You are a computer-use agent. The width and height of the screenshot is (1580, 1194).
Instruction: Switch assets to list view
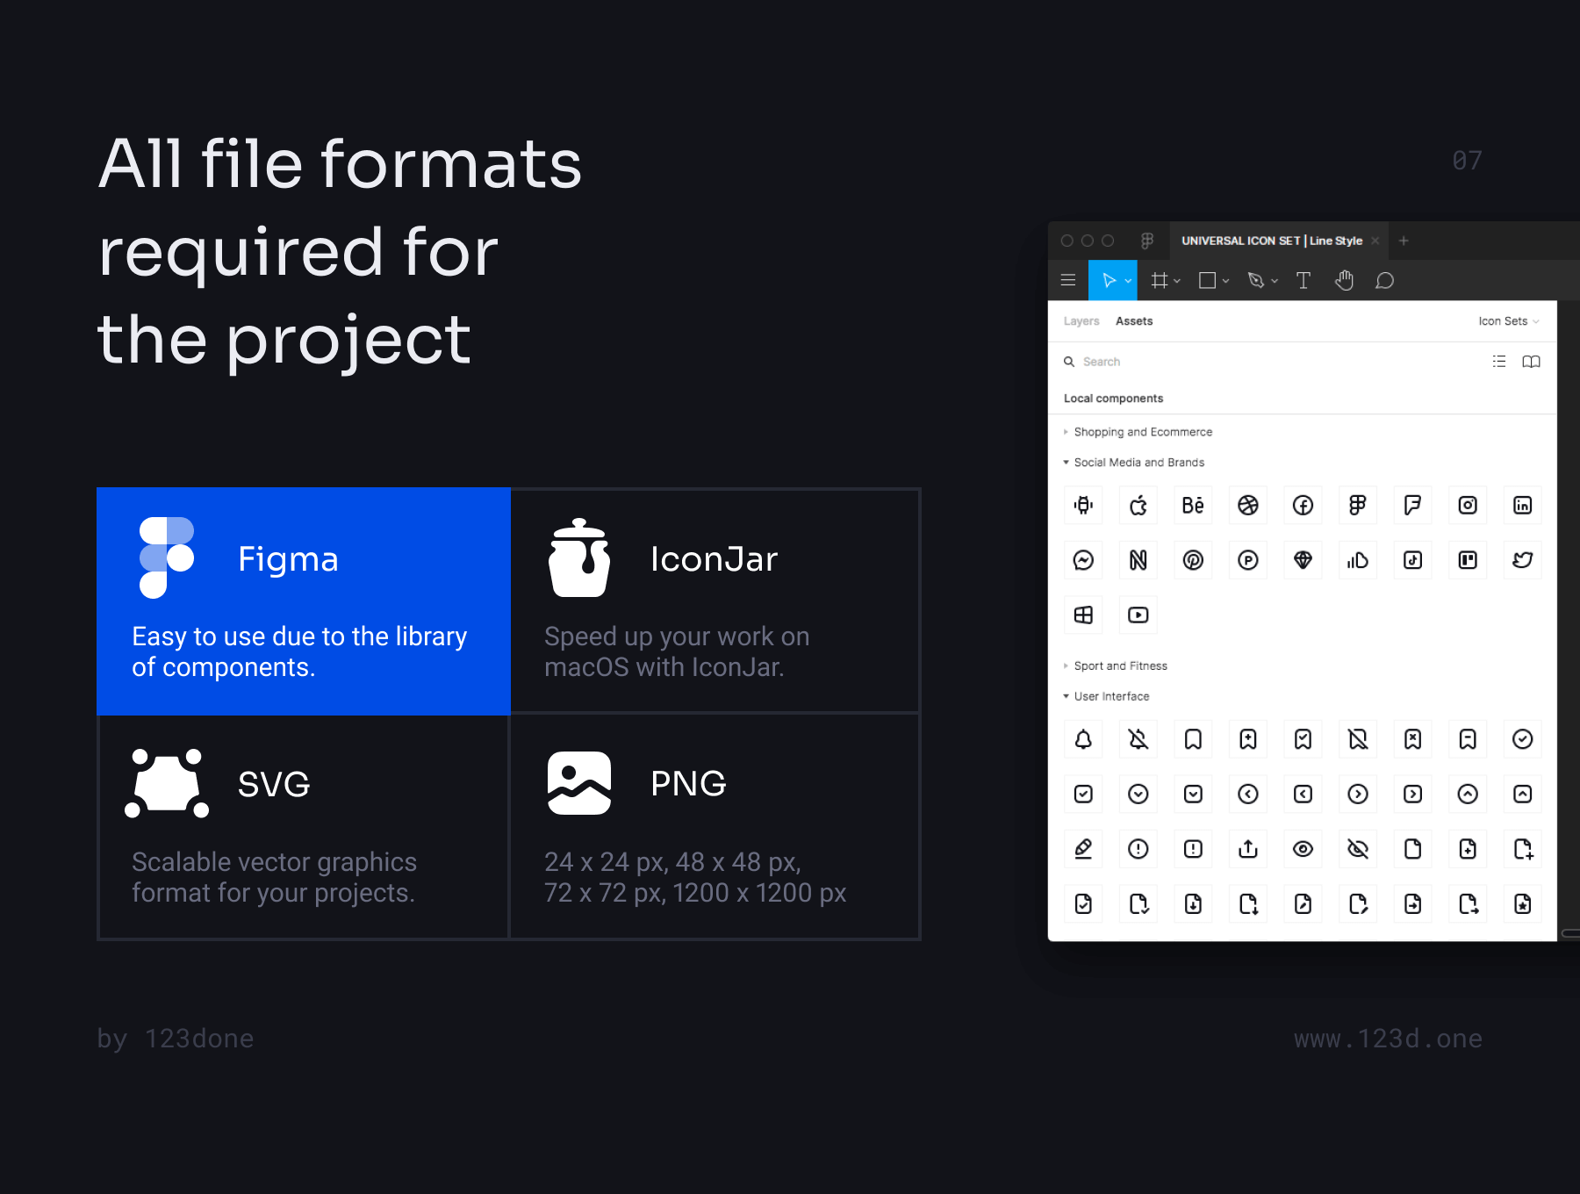1499,361
